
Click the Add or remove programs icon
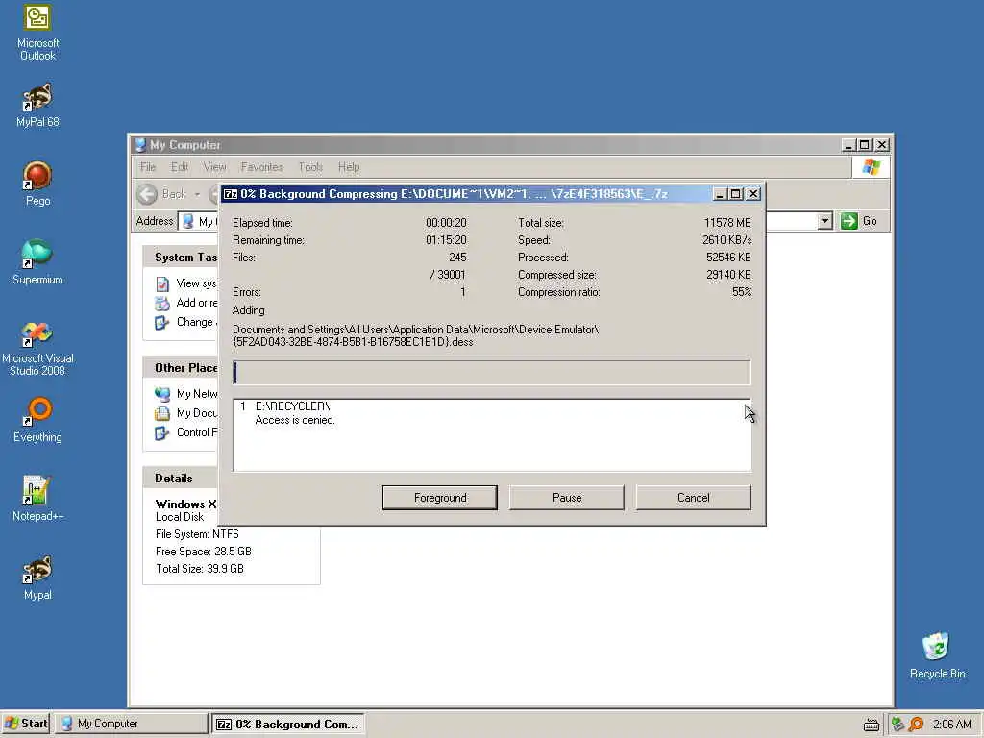(162, 303)
